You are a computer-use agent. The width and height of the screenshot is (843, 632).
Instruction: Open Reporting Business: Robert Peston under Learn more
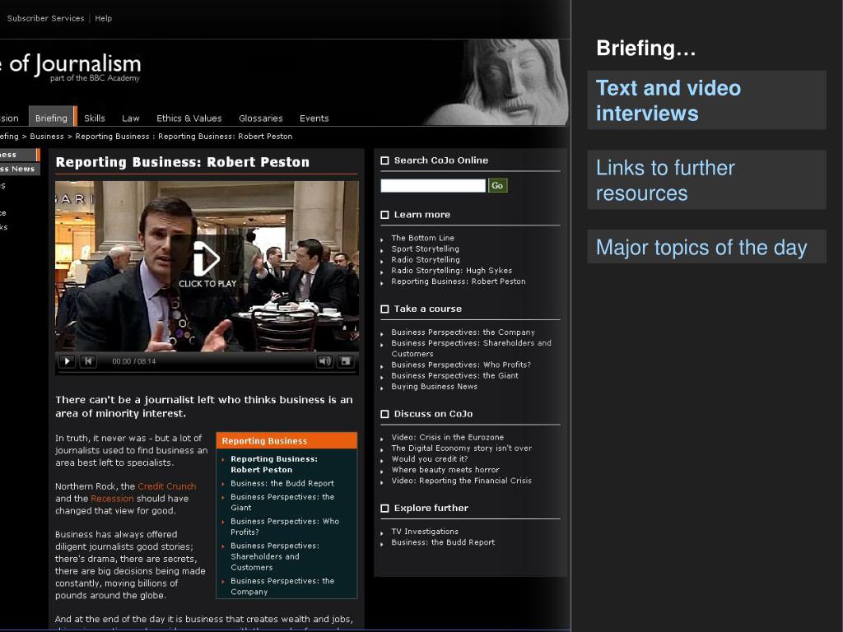459,281
